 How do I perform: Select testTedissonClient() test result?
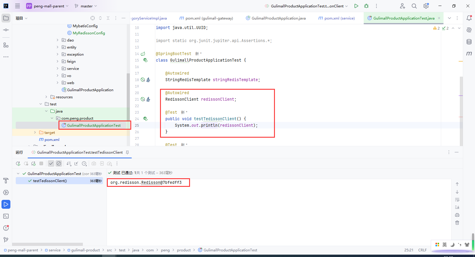coord(59,181)
